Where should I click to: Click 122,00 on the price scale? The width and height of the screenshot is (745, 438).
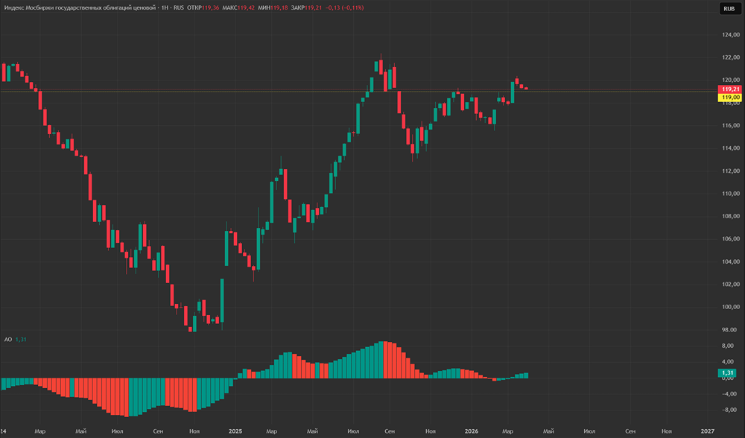point(731,57)
